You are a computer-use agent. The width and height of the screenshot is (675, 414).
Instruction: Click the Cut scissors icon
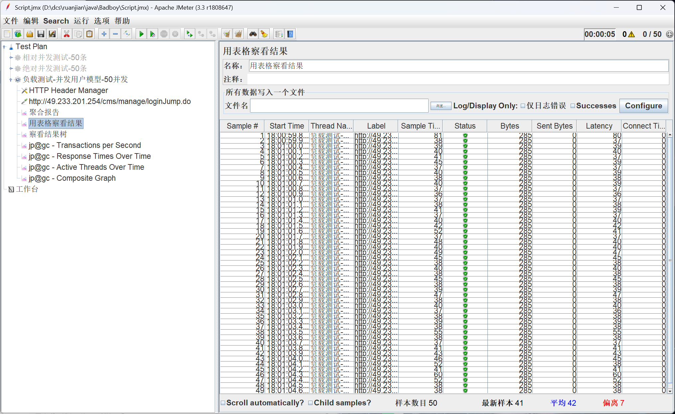tap(67, 34)
